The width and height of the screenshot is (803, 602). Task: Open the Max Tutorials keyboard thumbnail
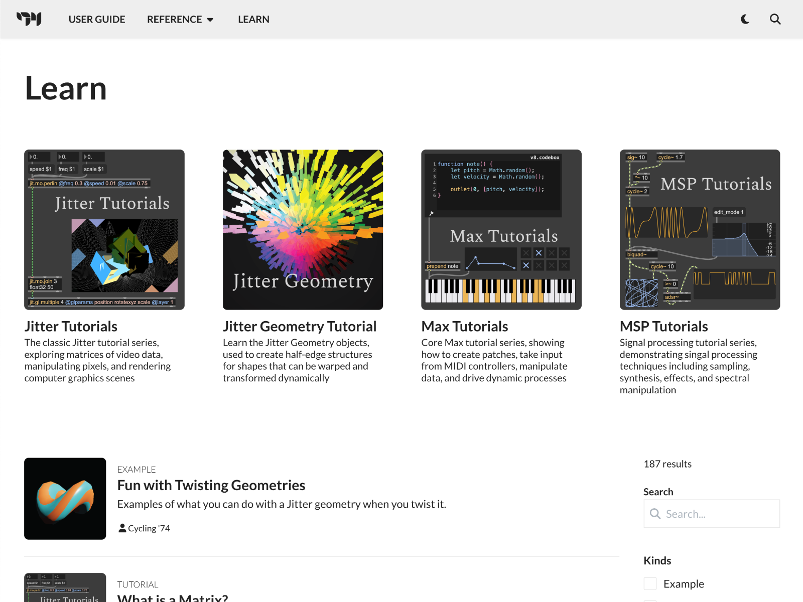tap(501, 230)
